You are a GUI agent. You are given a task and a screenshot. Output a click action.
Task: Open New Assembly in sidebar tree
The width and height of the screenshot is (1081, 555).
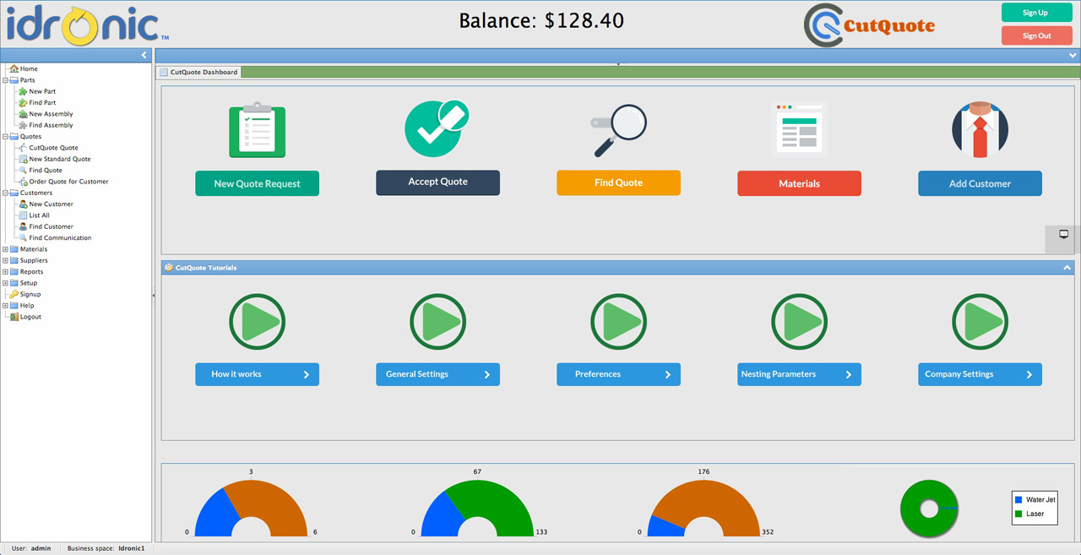[x=51, y=114]
